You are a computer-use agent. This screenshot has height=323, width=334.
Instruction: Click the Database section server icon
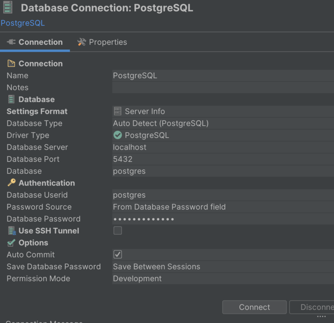(x=11, y=100)
